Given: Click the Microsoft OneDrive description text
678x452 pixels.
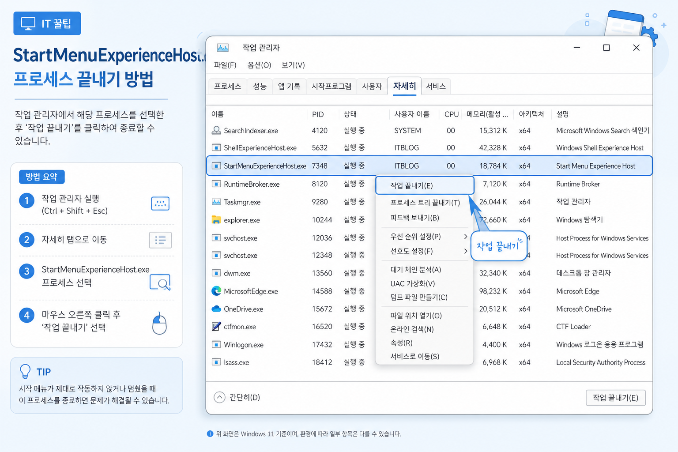Looking at the screenshot, I should pyautogui.click(x=584, y=309).
